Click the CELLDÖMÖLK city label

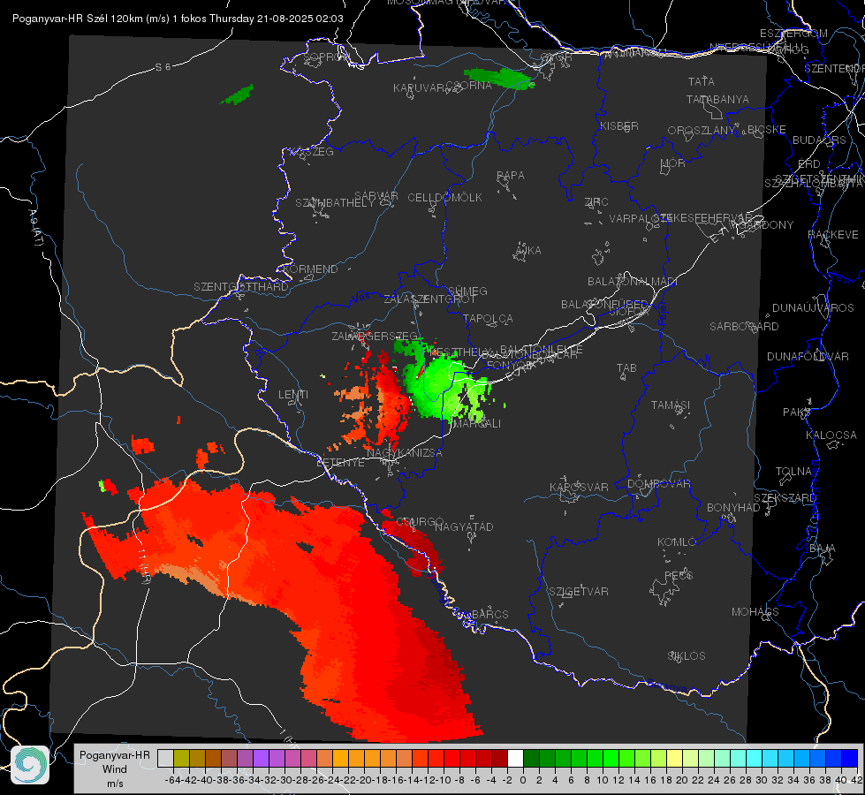pos(444,198)
